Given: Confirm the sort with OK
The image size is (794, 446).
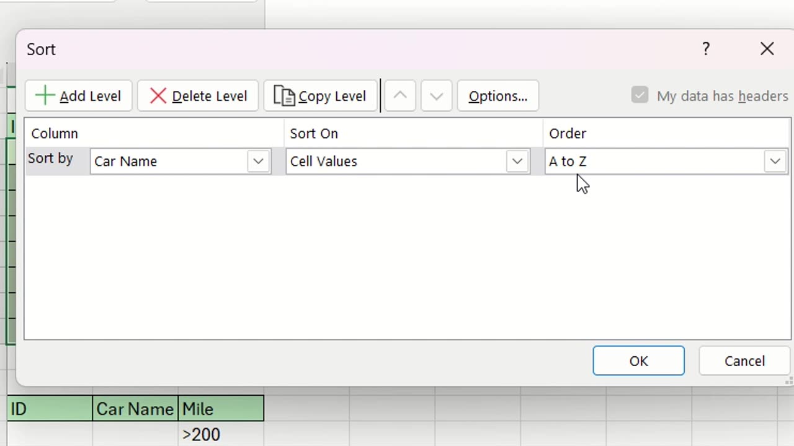Looking at the screenshot, I should coord(638,361).
